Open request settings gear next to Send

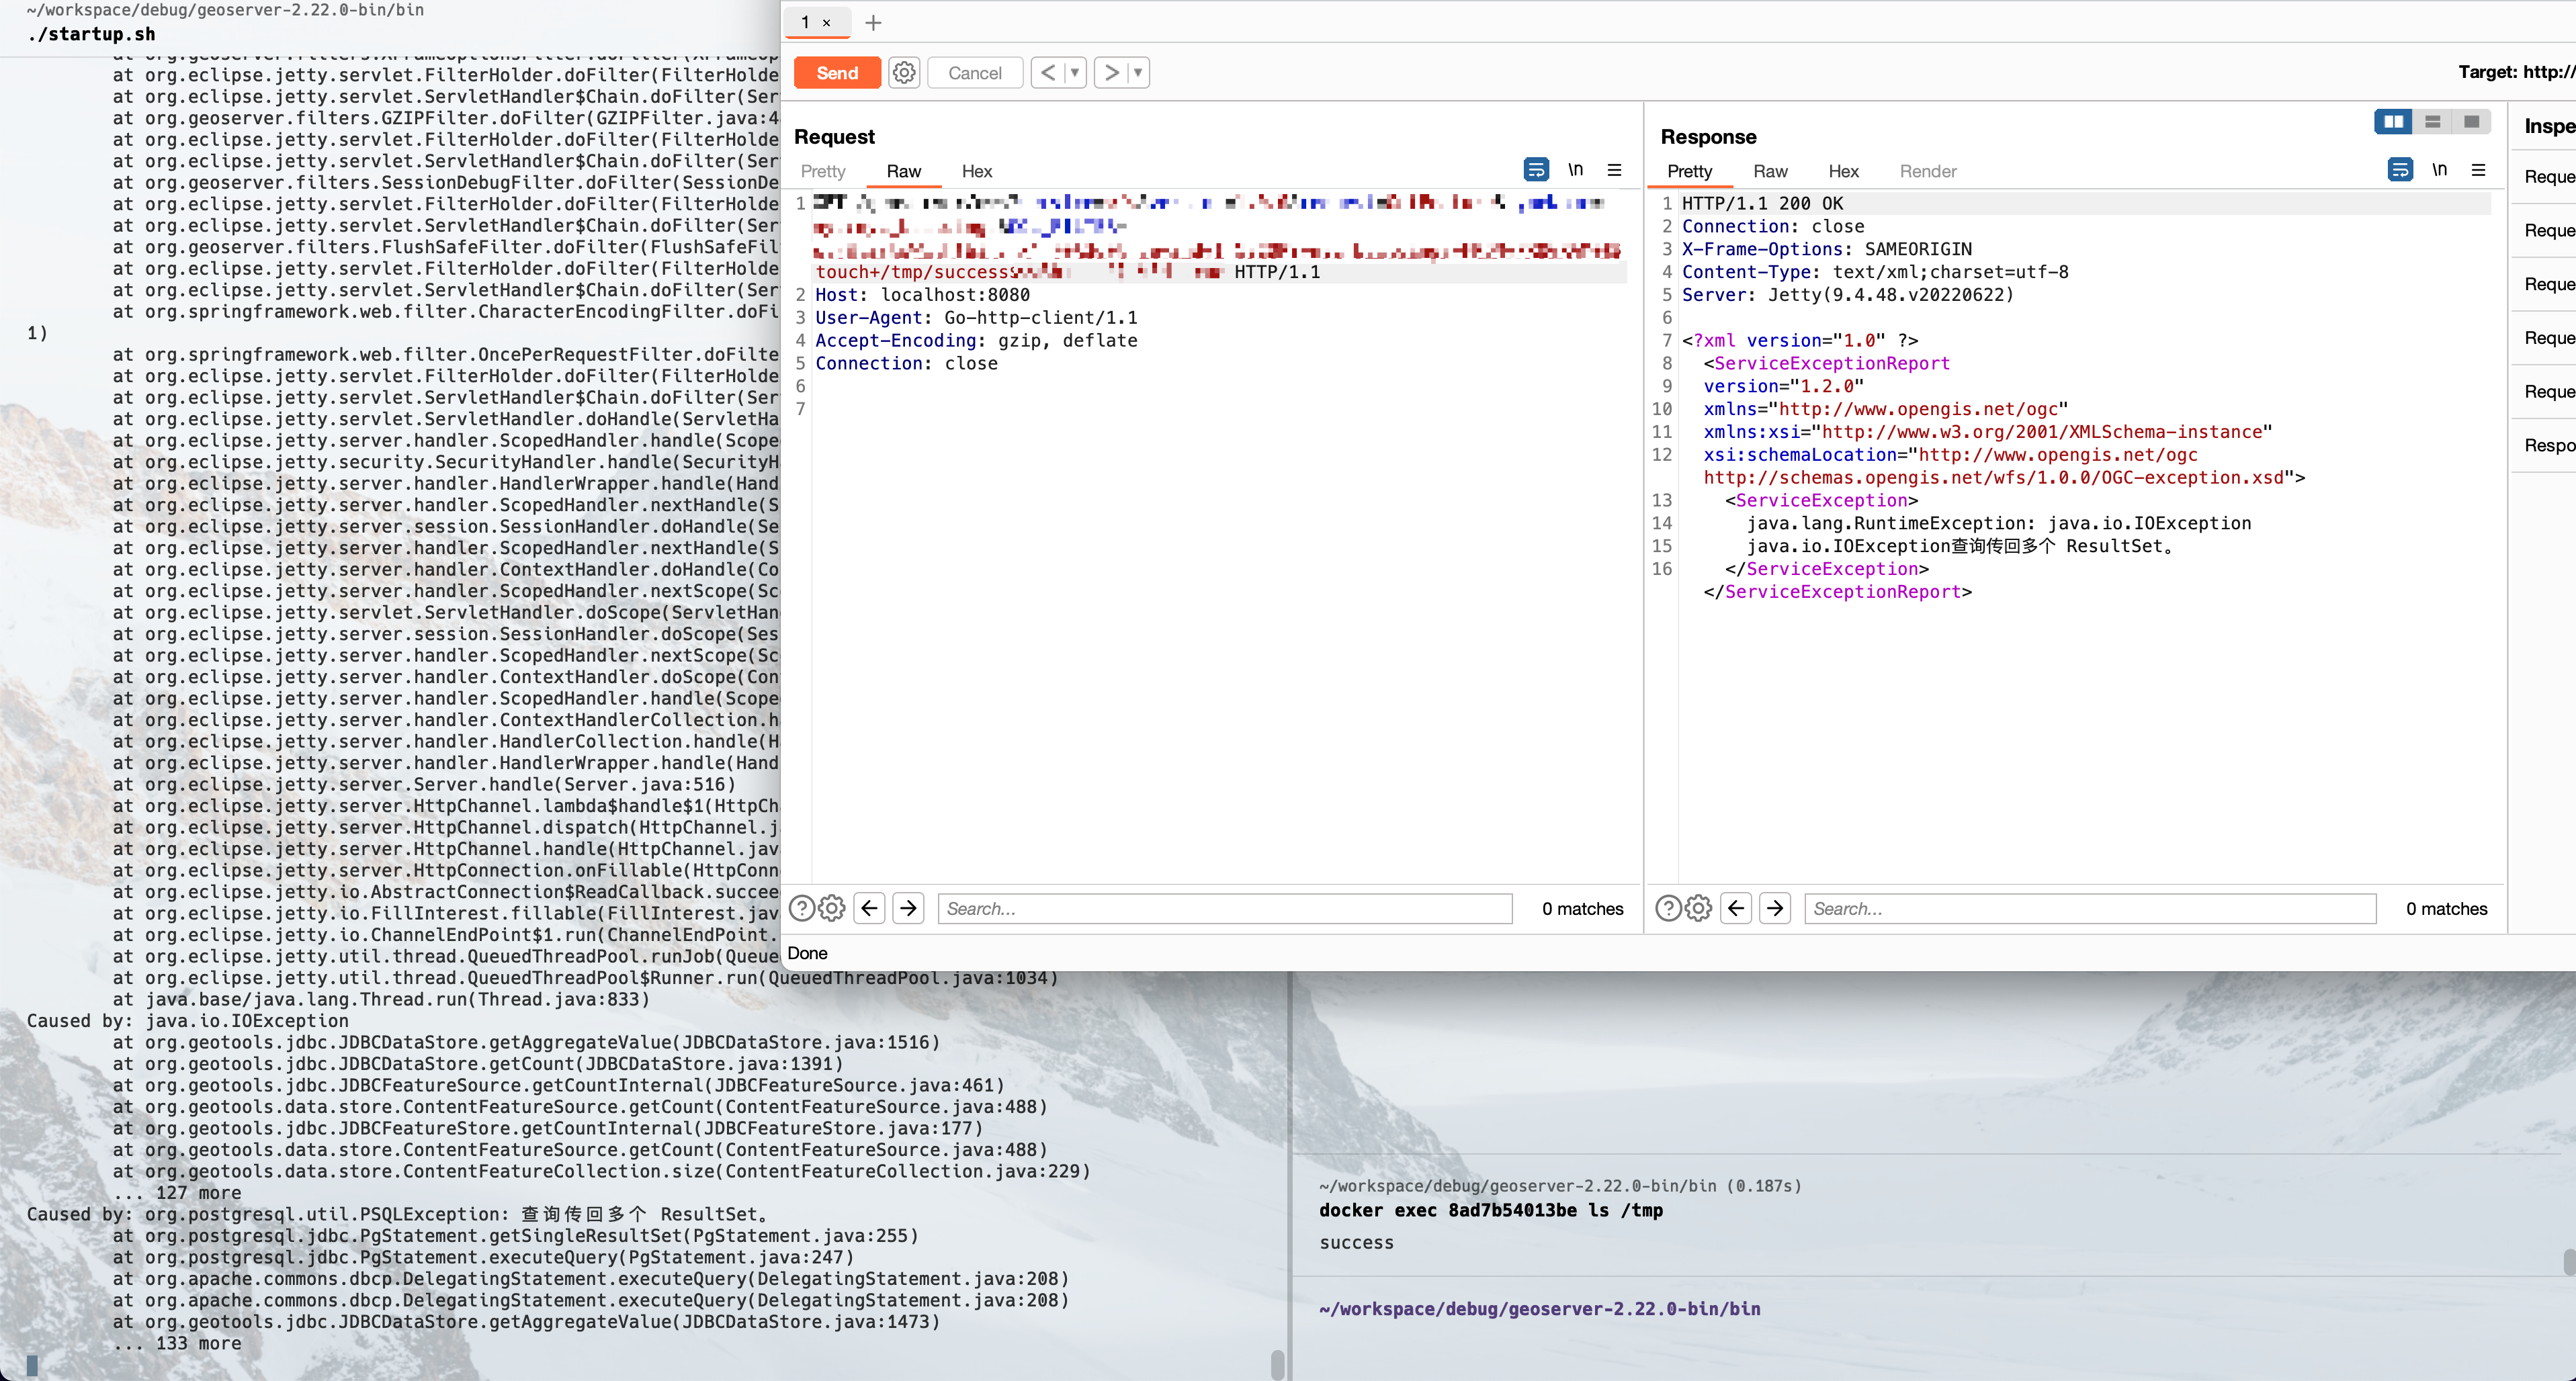click(x=904, y=73)
